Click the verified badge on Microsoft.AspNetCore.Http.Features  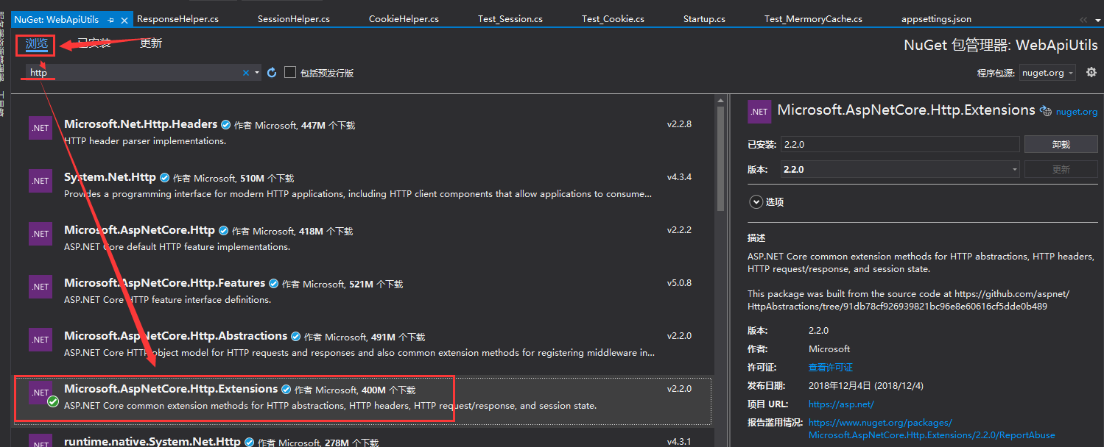[x=275, y=282]
